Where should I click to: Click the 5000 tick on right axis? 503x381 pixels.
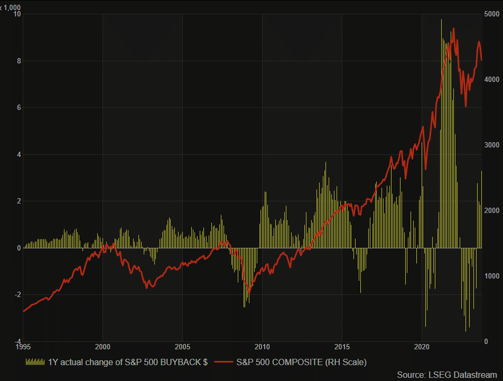(492, 14)
